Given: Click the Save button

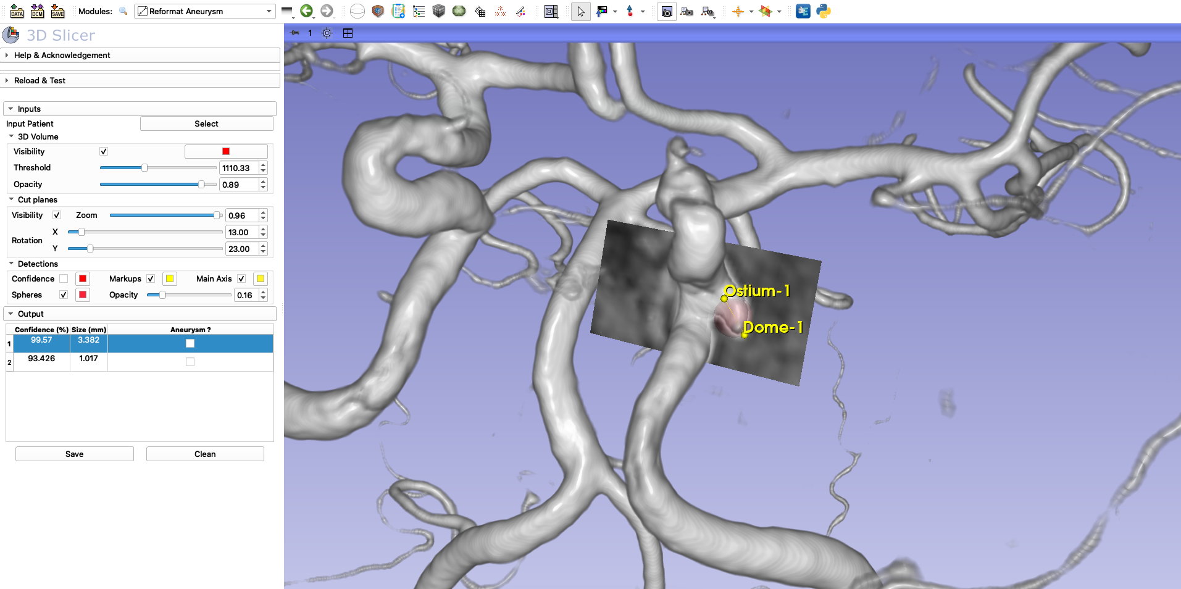Looking at the screenshot, I should coord(75,454).
